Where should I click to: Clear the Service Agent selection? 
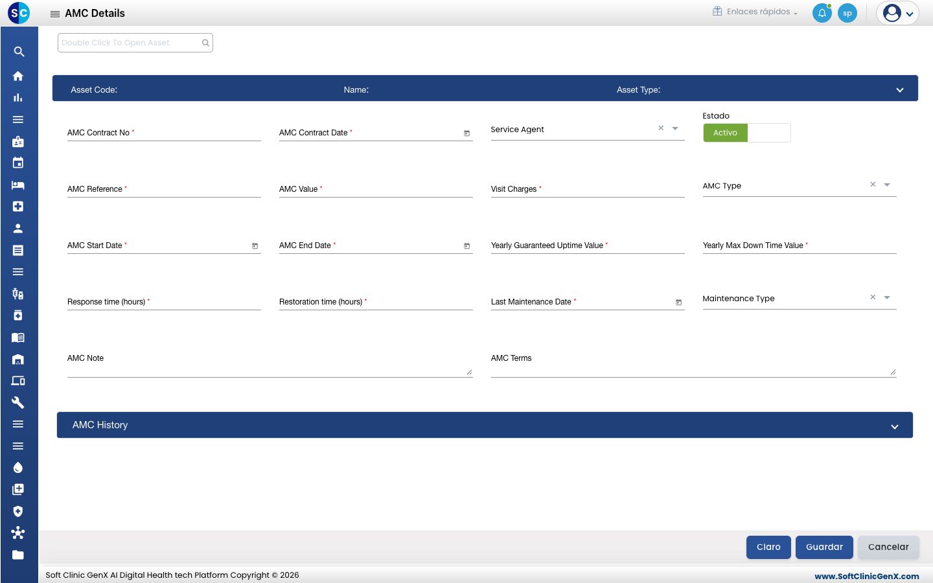click(x=661, y=128)
